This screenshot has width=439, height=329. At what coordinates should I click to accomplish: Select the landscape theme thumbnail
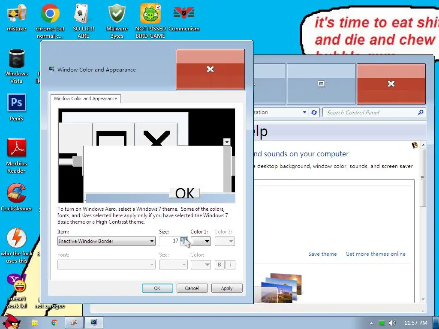(x=282, y=288)
